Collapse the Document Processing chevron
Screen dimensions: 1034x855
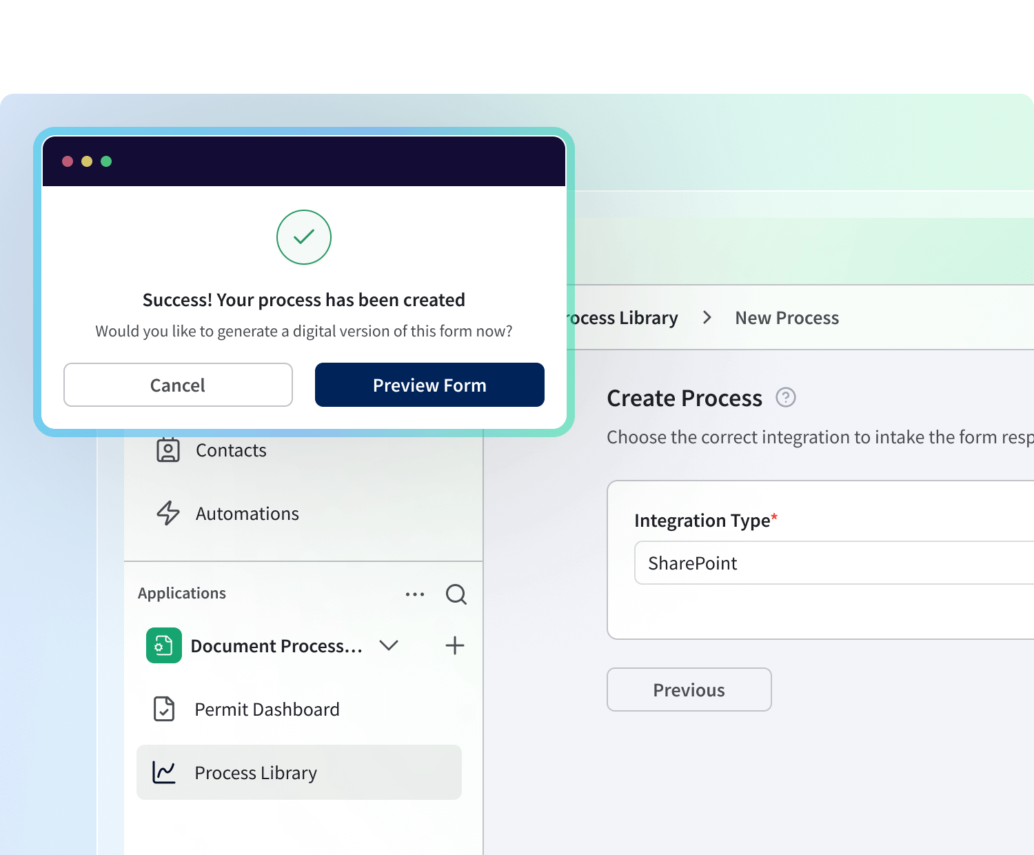pyautogui.click(x=389, y=645)
